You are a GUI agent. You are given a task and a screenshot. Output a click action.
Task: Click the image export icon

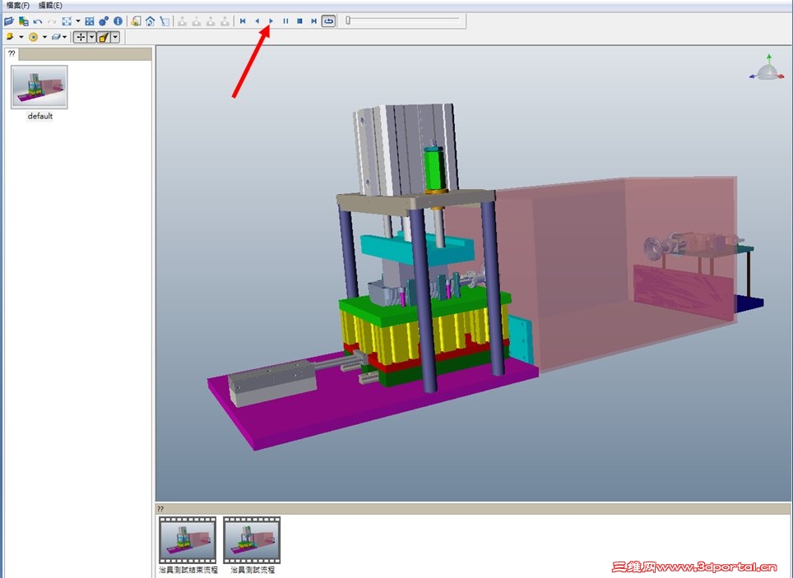tap(136, 21)
